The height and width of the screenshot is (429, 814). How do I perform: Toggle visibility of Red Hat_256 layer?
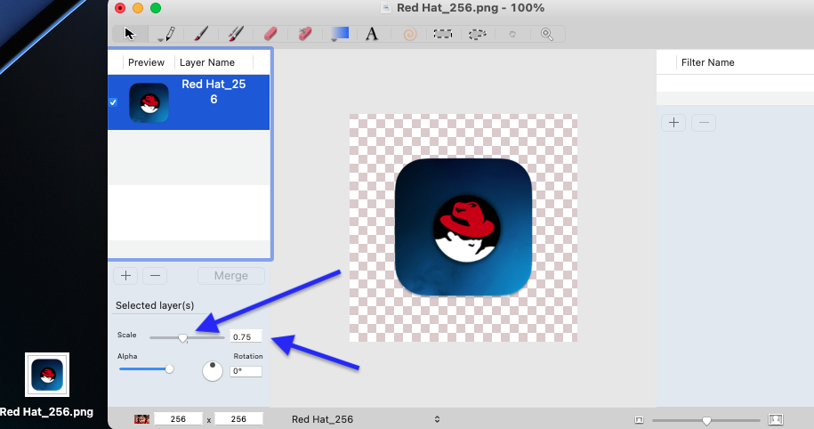tap(113, 102)
